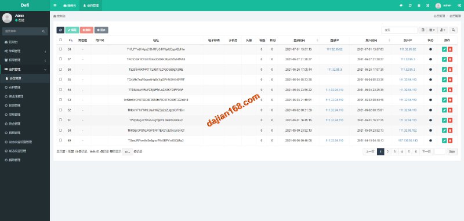Click the jump-to-page number input
This screenshot has width=464, height=221.
[x=440, y=152]
